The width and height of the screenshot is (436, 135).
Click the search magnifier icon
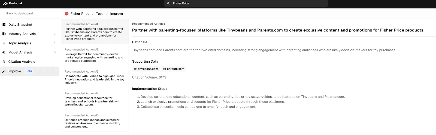point(168,4)
